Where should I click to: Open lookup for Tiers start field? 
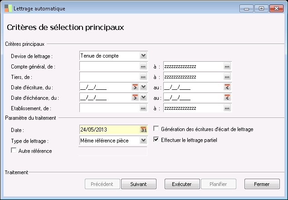point(143,77)
